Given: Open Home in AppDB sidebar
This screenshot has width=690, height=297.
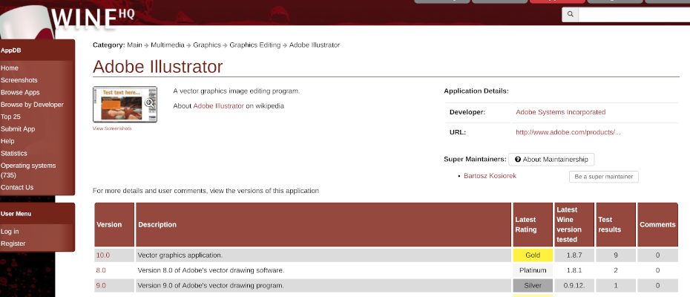Looking at the screenshot, I should pos(10,68).
